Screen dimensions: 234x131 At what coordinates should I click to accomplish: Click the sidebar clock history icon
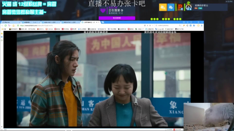click(x=2, y=40)
